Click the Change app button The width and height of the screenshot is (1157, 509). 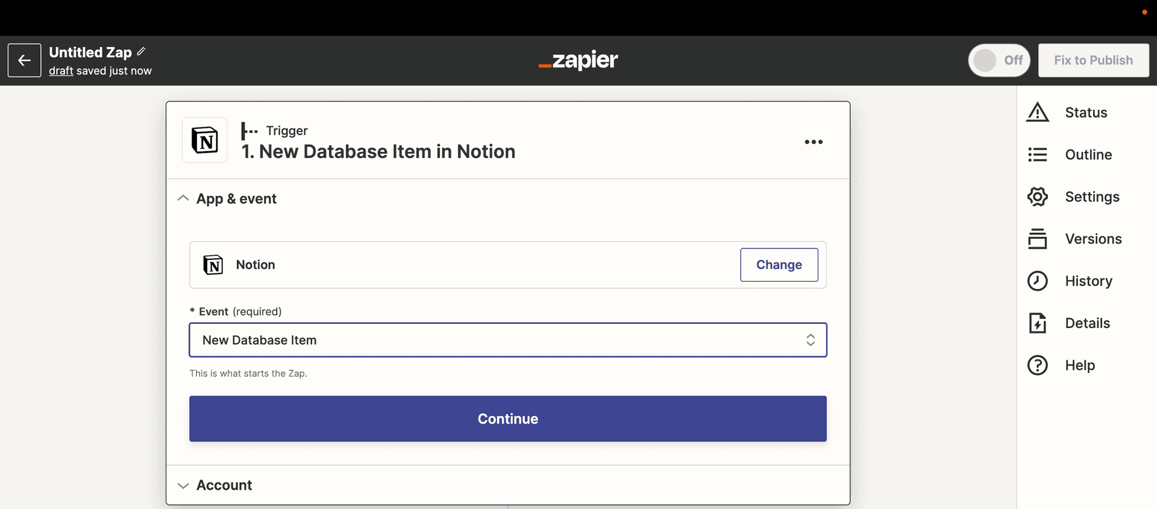(x=779, y=265)
